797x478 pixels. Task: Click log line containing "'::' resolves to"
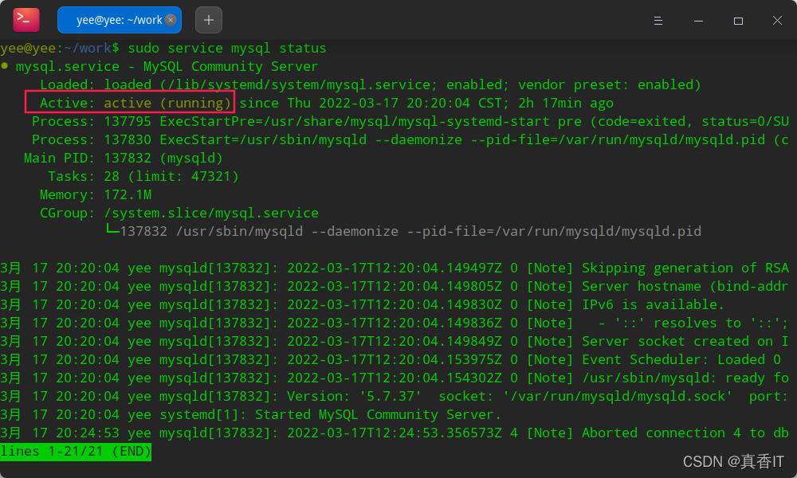(395, 323)
